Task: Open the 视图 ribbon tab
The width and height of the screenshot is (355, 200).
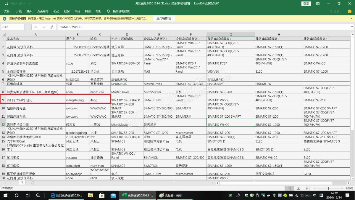Action: coord(88,11)
